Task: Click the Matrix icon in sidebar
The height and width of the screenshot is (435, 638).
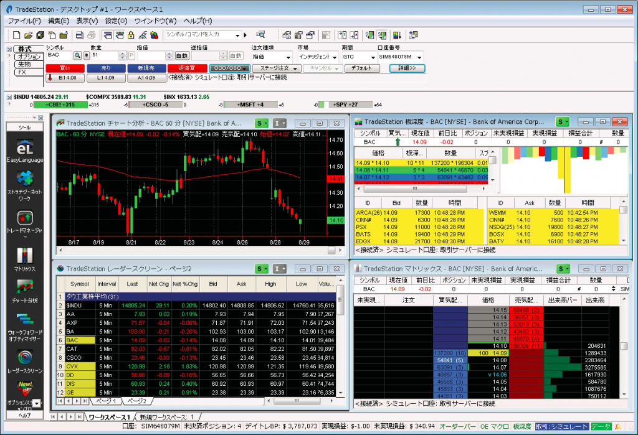Action: tap(24, 258)
